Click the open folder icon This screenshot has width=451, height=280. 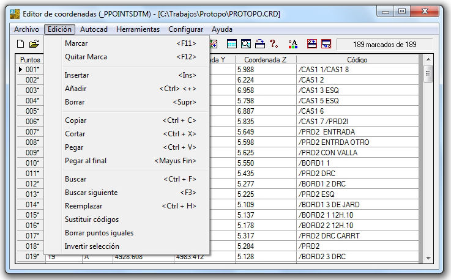[x=34, y=44]
